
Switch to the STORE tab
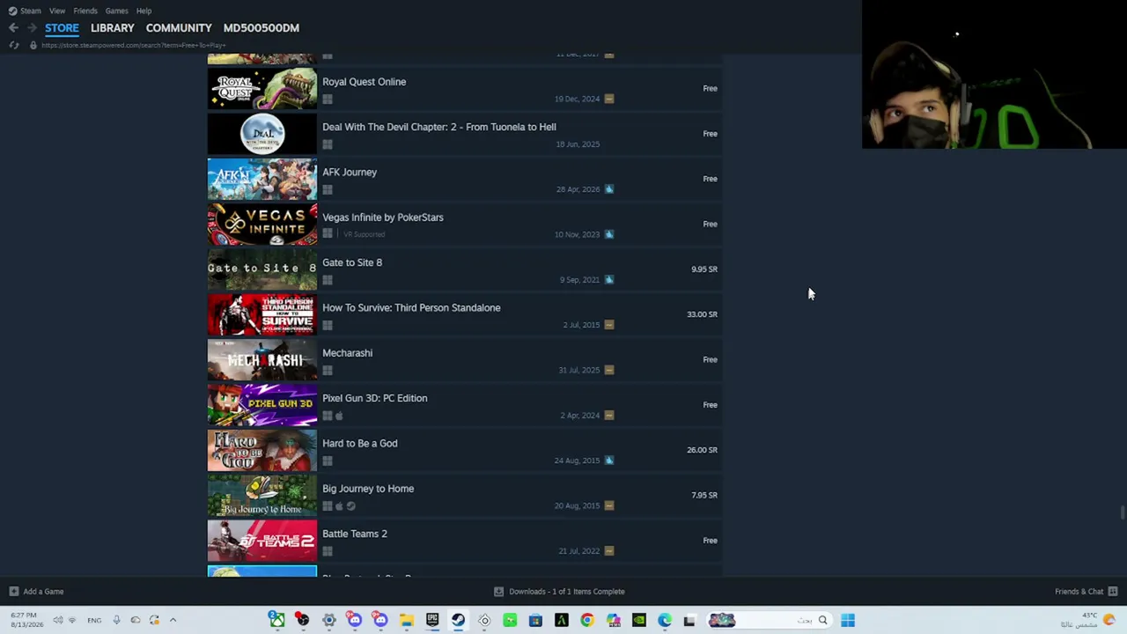coord(62,28)
